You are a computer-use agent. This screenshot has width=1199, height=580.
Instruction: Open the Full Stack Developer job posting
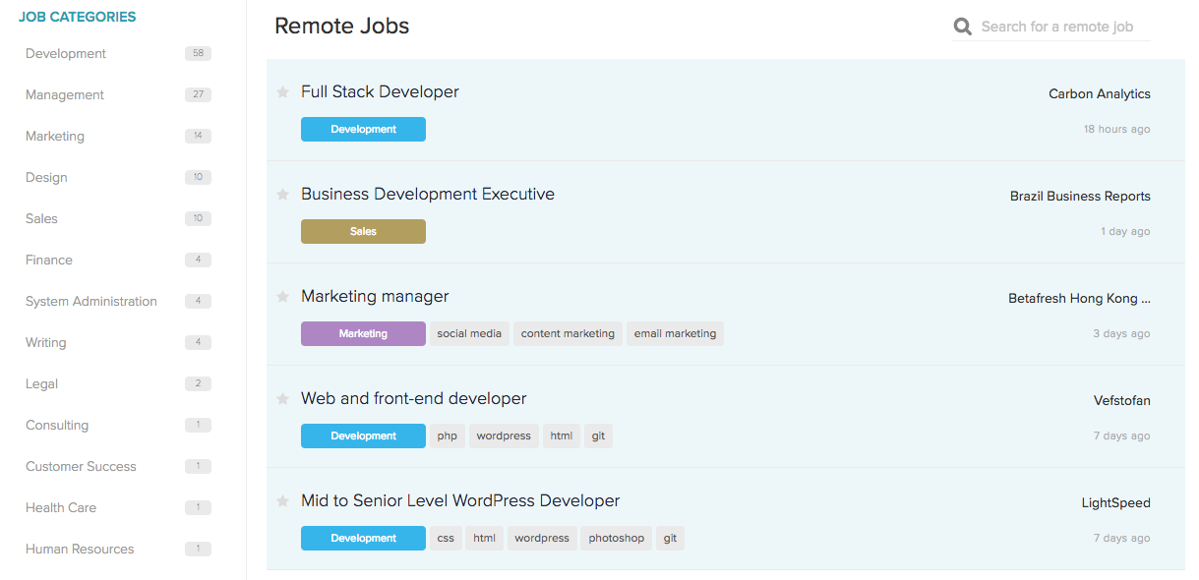[x=380, y=91]
